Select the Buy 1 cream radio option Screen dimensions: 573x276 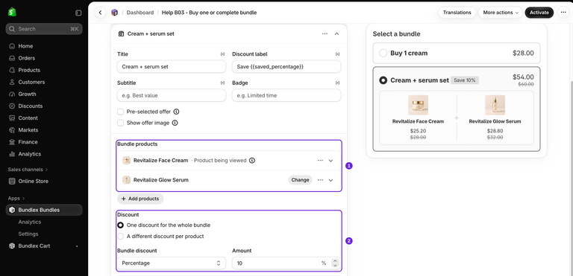(x=383, y=54)
